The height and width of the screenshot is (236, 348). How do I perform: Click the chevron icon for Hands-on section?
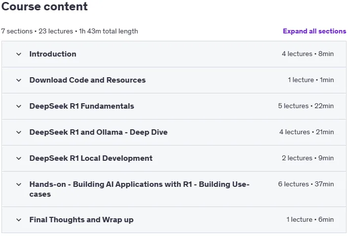19,184
